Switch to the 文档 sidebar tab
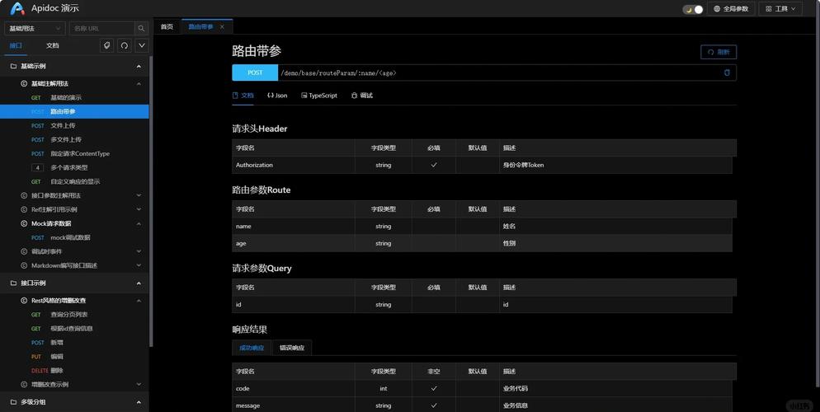Image resolution: width=820 pixels, height=412 pixels. (x=52, y=45)
